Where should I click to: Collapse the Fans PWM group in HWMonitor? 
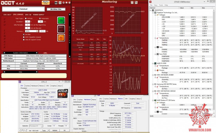click(155, 54)
